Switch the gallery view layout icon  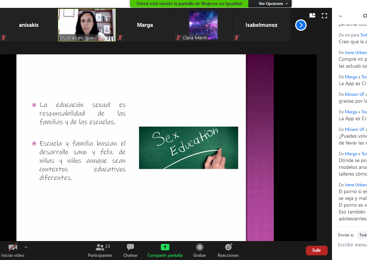click(x=312, y=15)
